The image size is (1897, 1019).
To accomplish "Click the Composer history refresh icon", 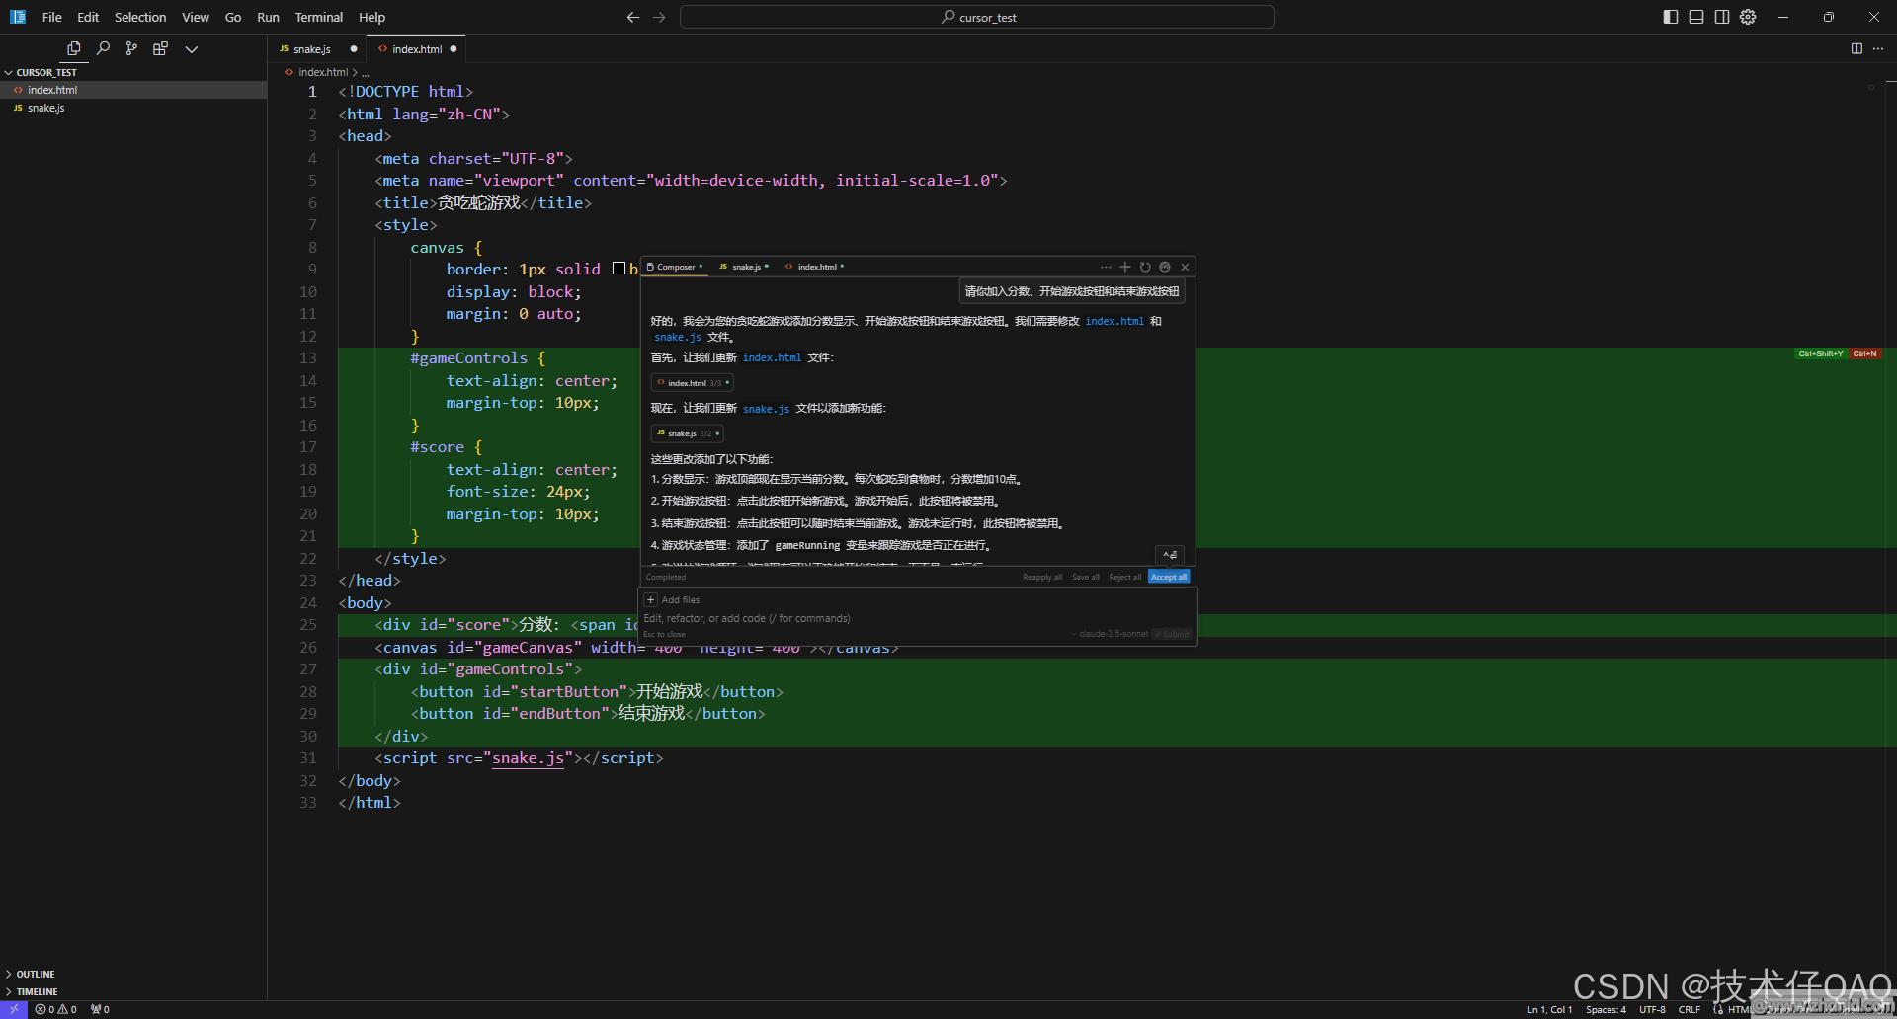I will click(x=1145, y=267).
